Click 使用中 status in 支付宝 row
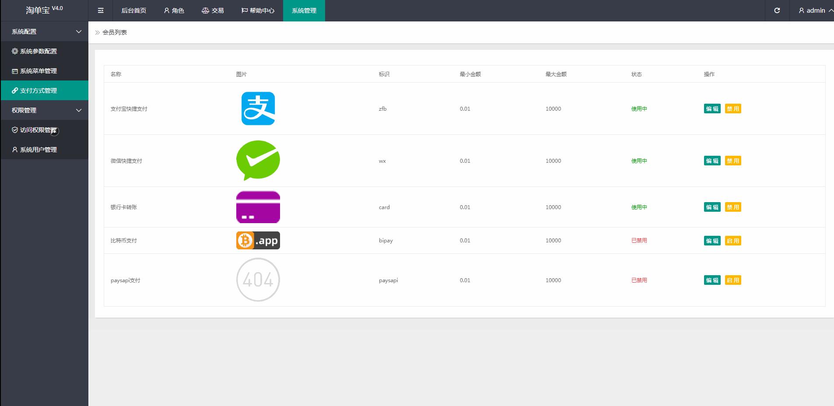Viewport: 834px width, 406px height. click(x=639, y=109)
